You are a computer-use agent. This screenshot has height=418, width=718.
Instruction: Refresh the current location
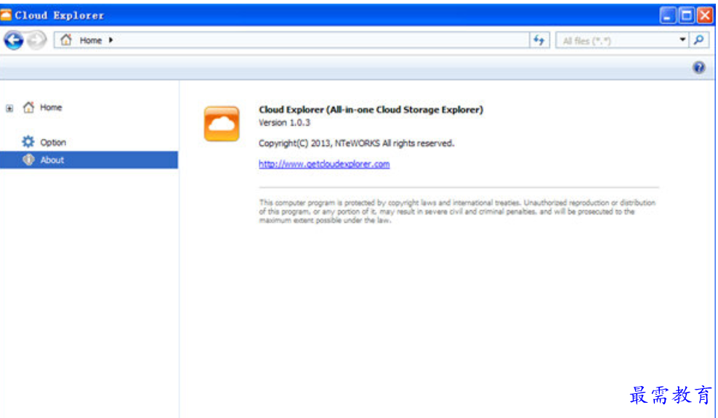pos(539,40)
